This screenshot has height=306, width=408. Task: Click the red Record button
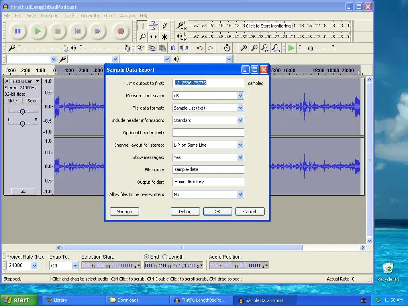coord(120,31)
